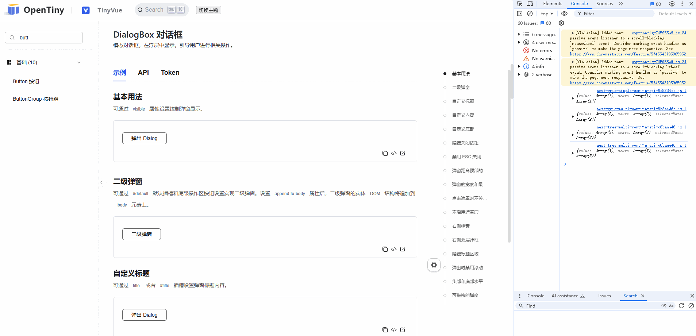Toggle the console sidebar

coord(520,13)
